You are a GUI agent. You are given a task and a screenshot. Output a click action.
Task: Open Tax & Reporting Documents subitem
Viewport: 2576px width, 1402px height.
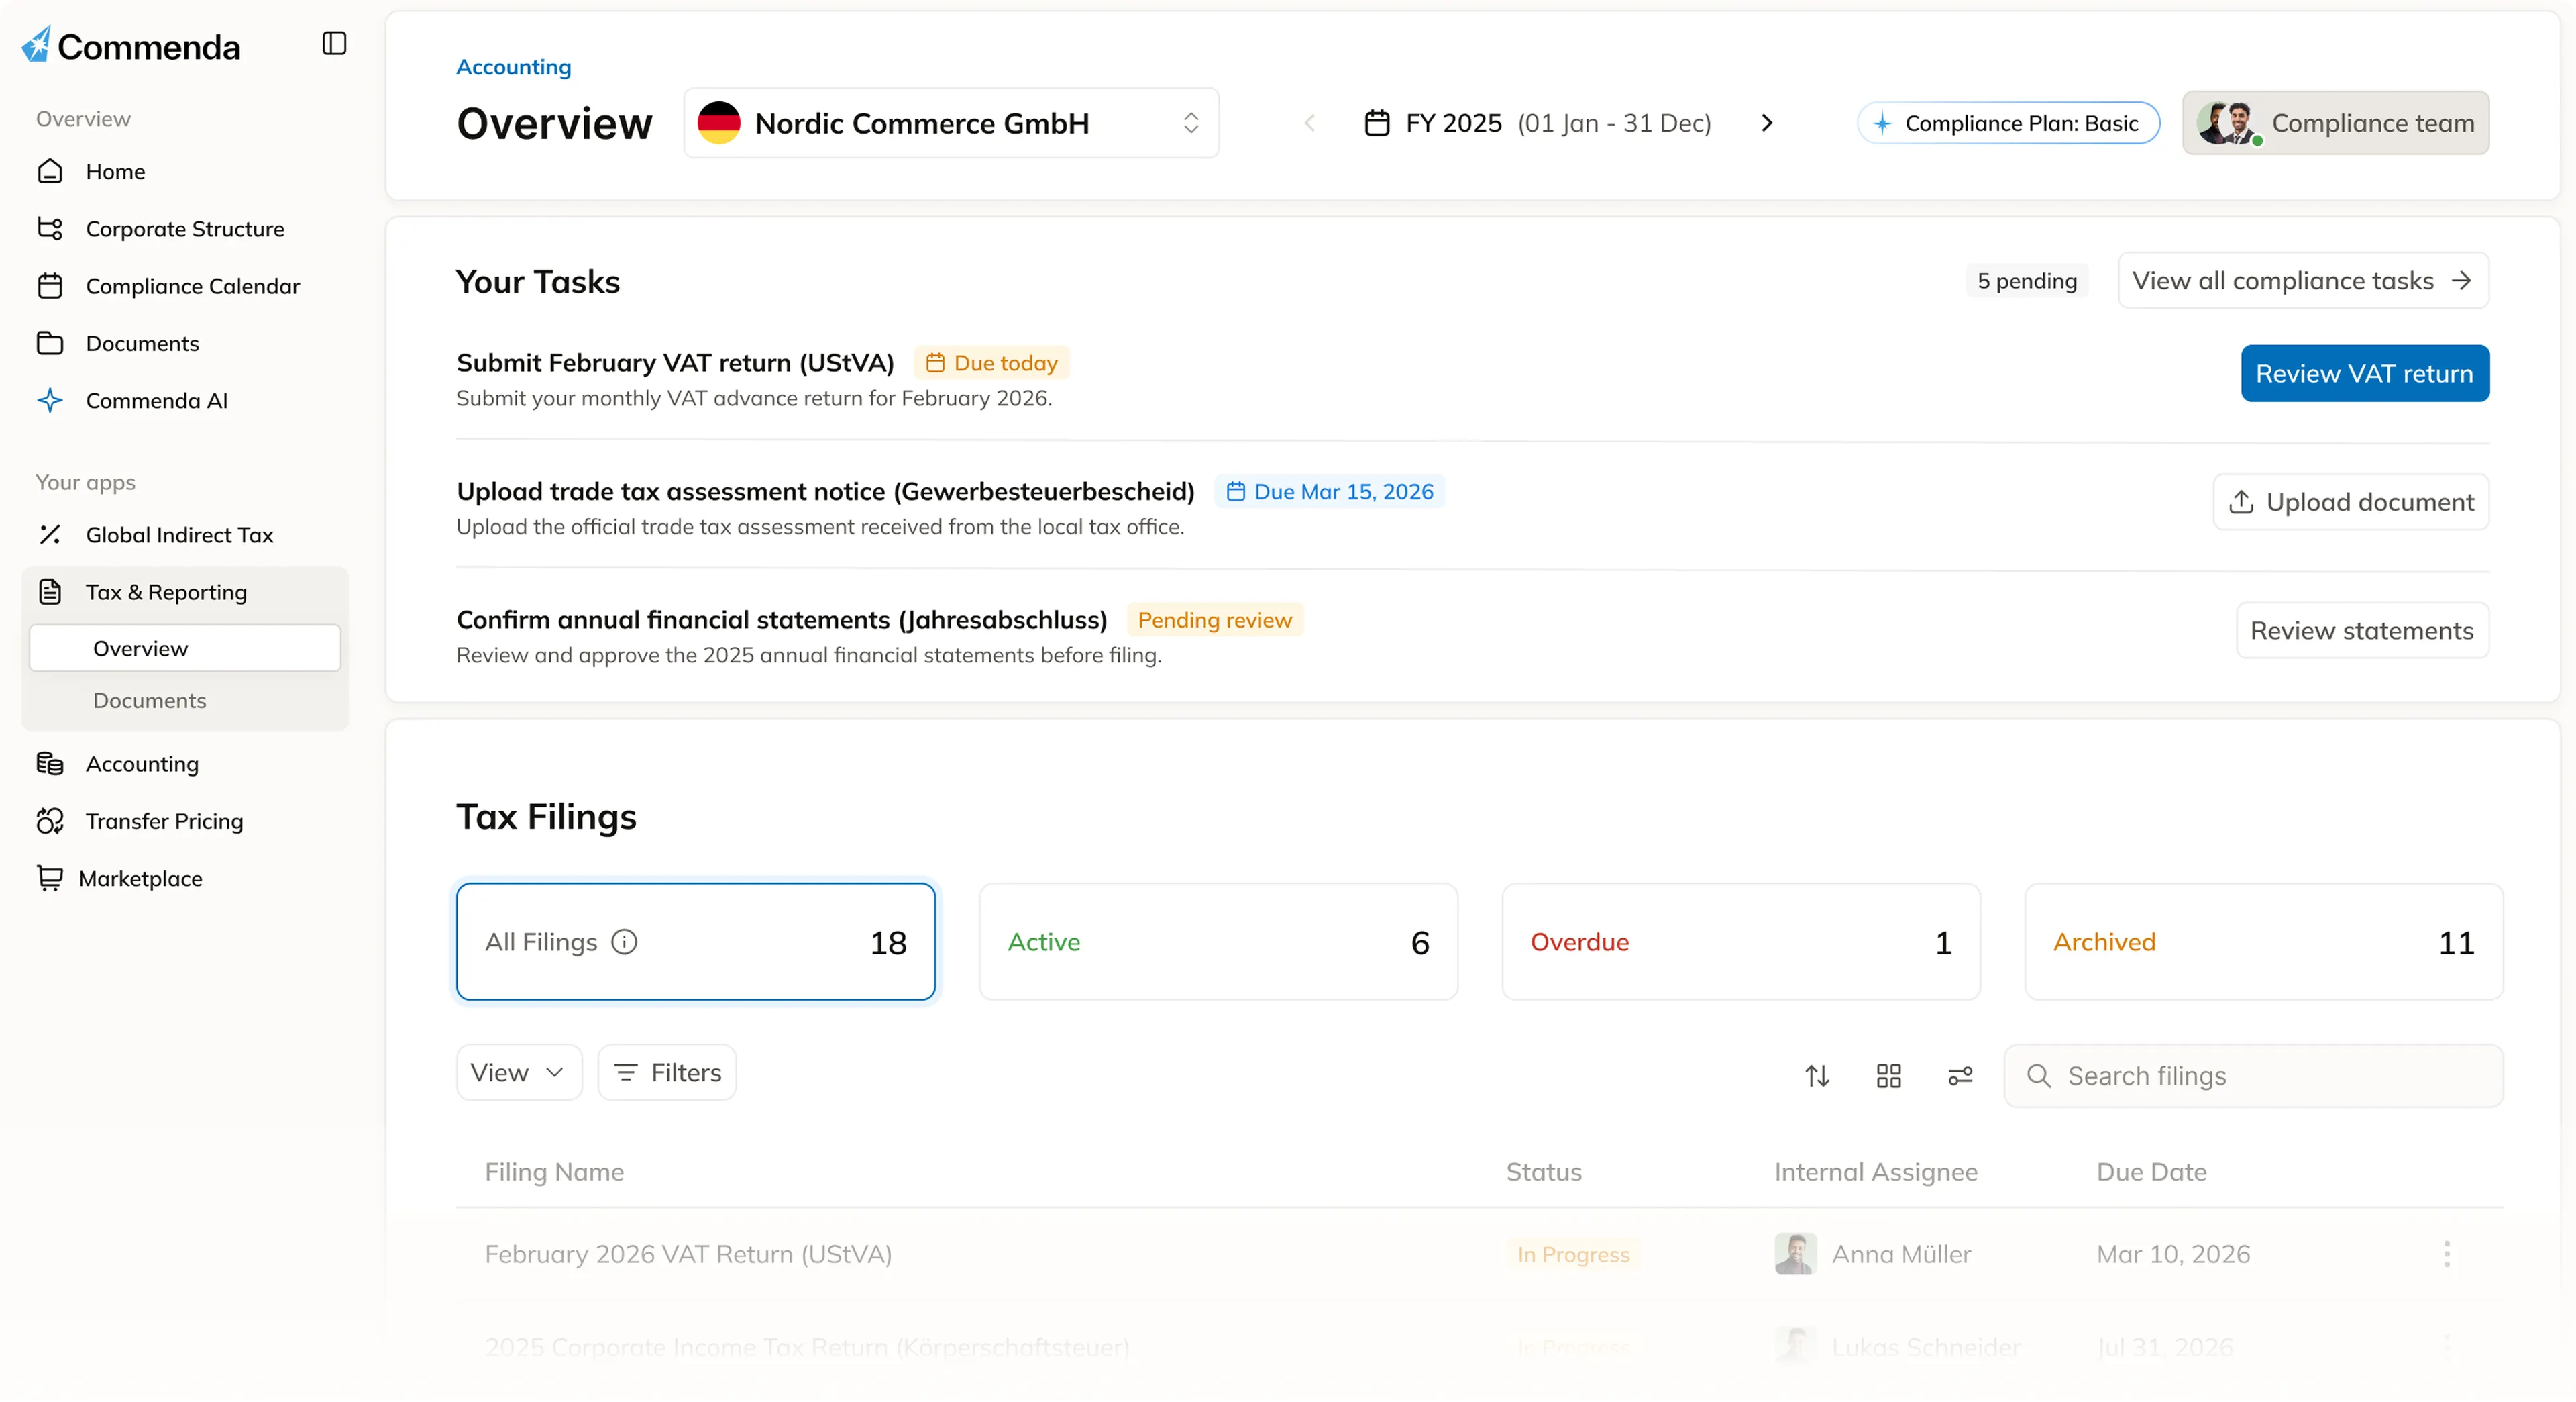(x=149, y=701)
